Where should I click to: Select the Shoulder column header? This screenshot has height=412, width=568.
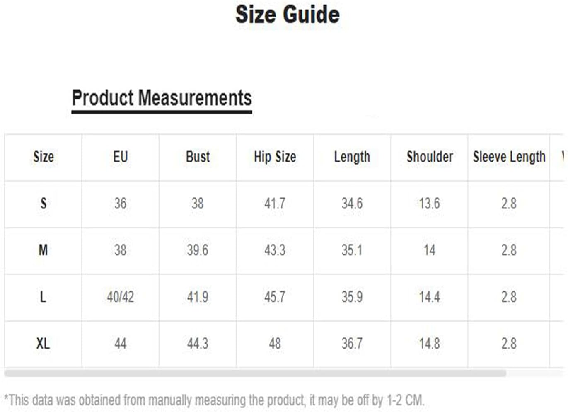point(430,157)
